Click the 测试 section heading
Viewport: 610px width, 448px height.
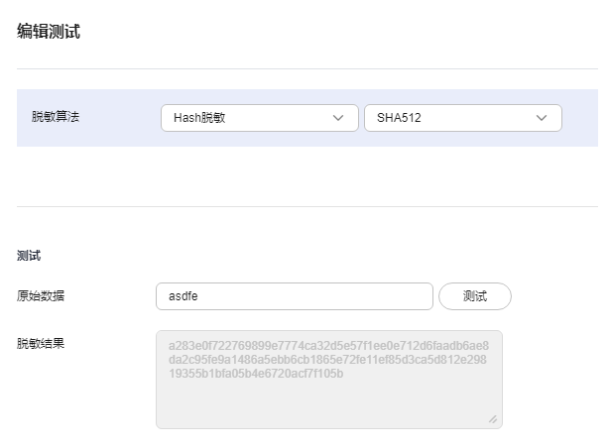(x=29, y=256)
